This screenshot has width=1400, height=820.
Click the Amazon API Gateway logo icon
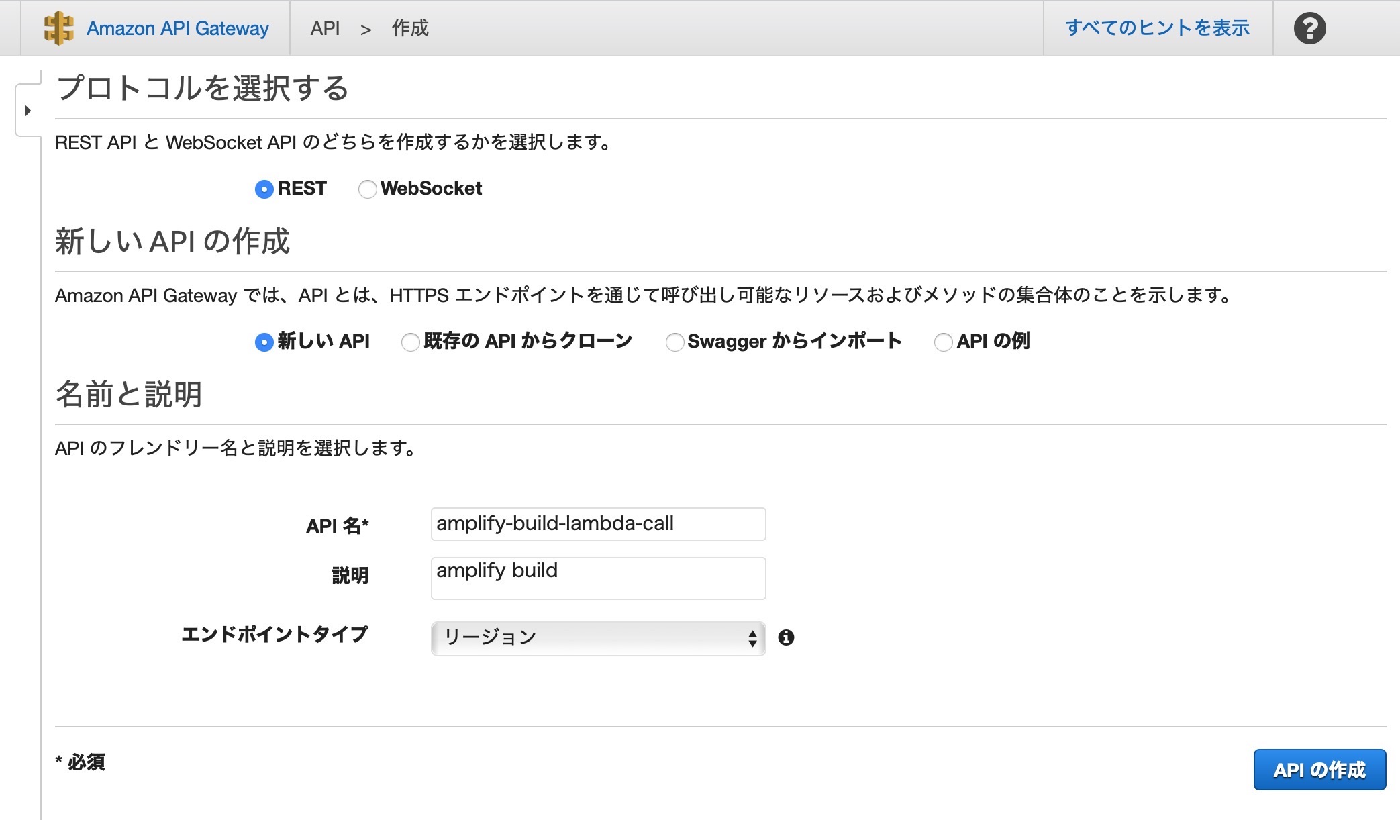[58, 28]
